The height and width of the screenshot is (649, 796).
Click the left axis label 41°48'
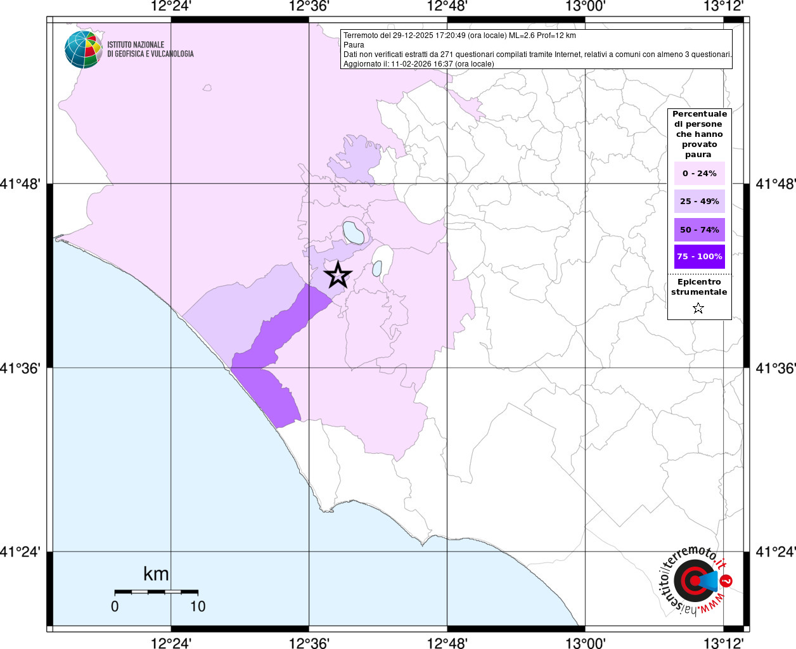click(20, 184)
